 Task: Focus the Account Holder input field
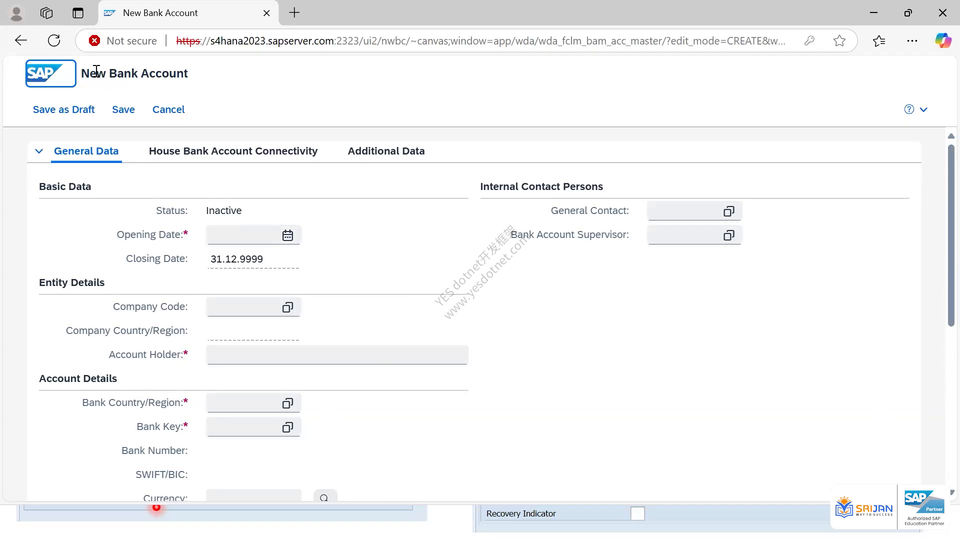tap(337, 355)
